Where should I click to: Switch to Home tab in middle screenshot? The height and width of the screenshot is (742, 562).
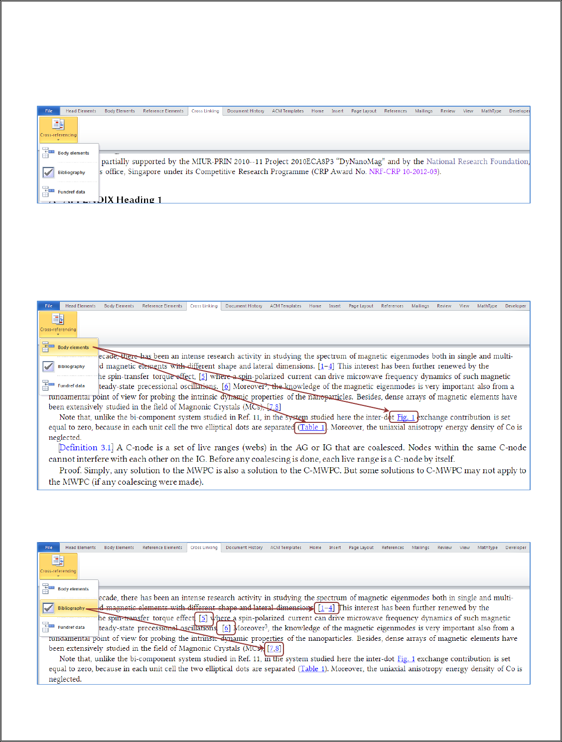tap(315, 306)
